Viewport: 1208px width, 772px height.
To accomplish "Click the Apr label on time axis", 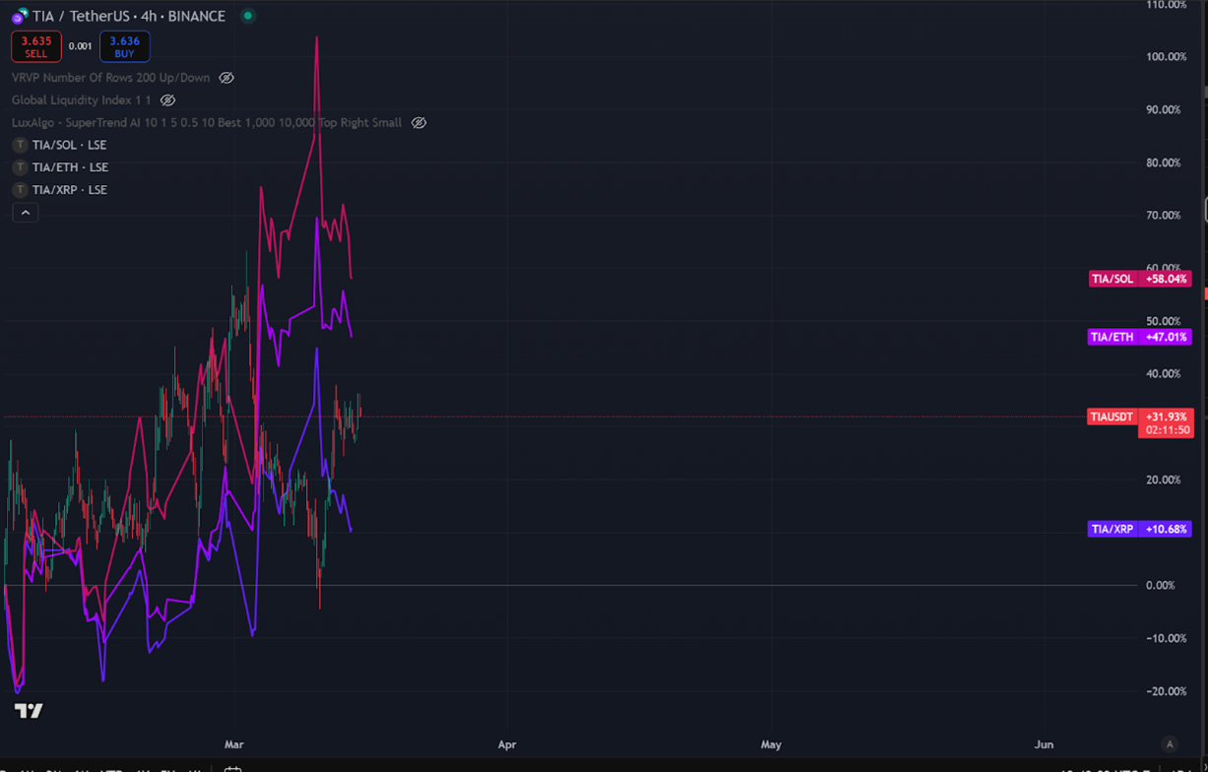I will (x=507, y=744).
